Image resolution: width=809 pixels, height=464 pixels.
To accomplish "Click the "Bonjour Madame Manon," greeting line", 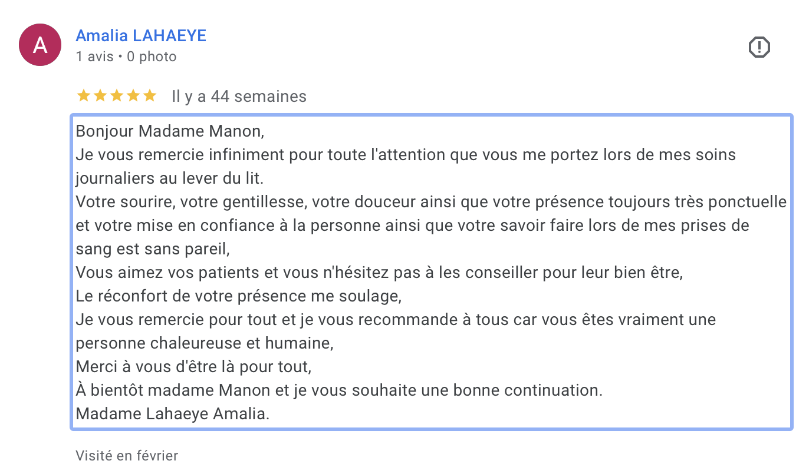I will 170,131.
